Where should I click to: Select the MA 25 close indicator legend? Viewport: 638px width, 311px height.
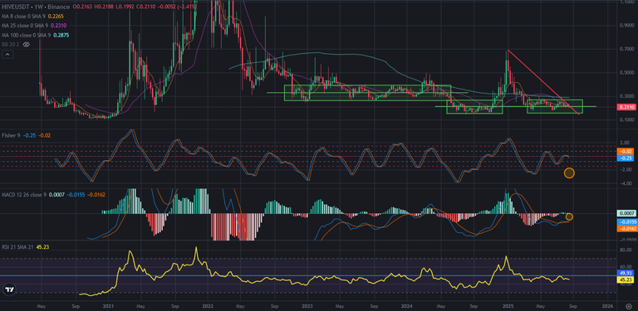pyautogui.click(x=25, y=26)
